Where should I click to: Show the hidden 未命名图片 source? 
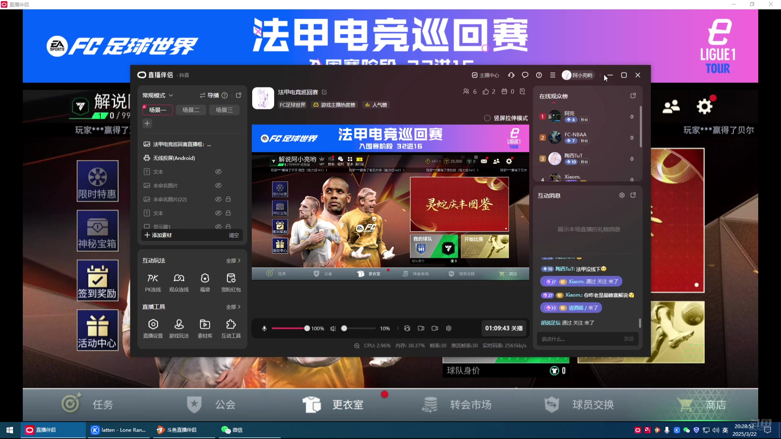point(218,186)
